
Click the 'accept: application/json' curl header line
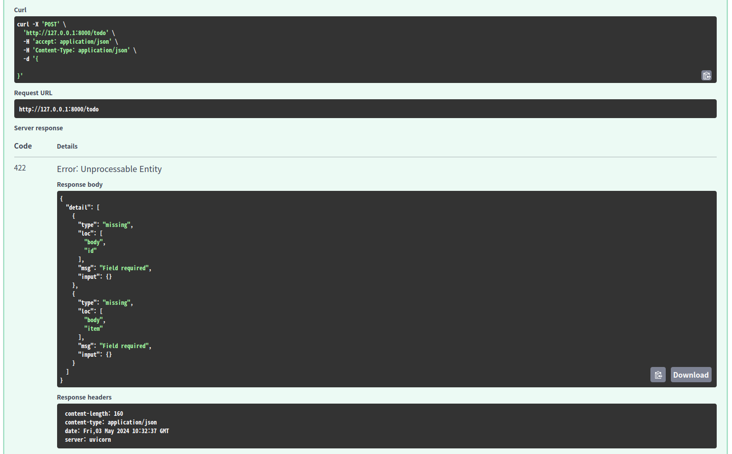[70, 41]
